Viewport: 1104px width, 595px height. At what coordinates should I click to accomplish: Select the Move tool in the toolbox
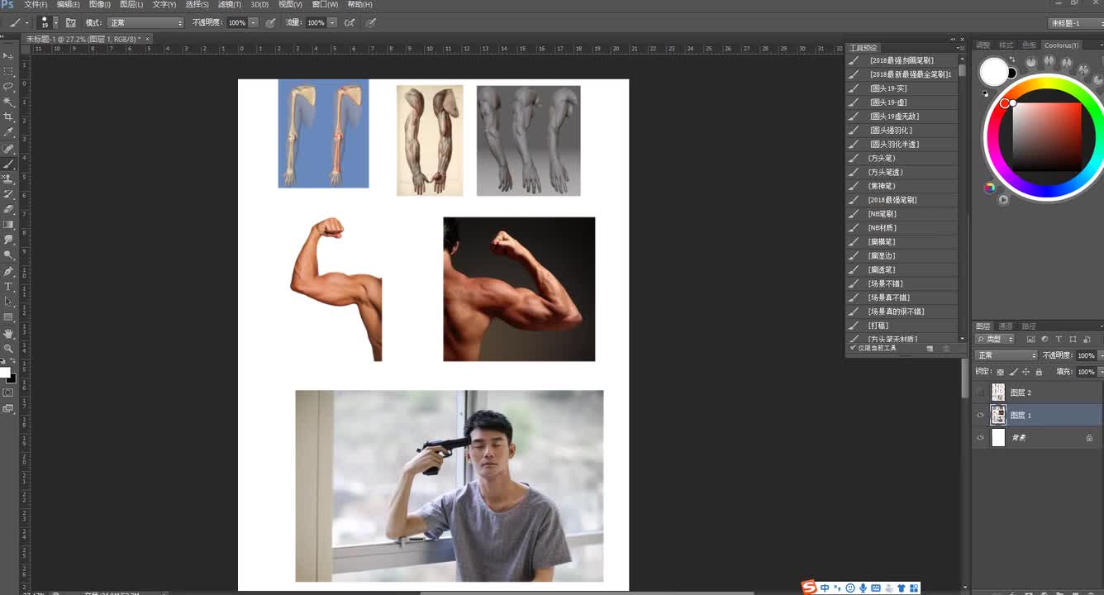click(x=8, y=55)
